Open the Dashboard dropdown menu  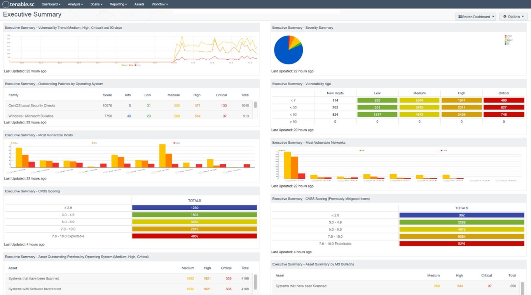51,4
